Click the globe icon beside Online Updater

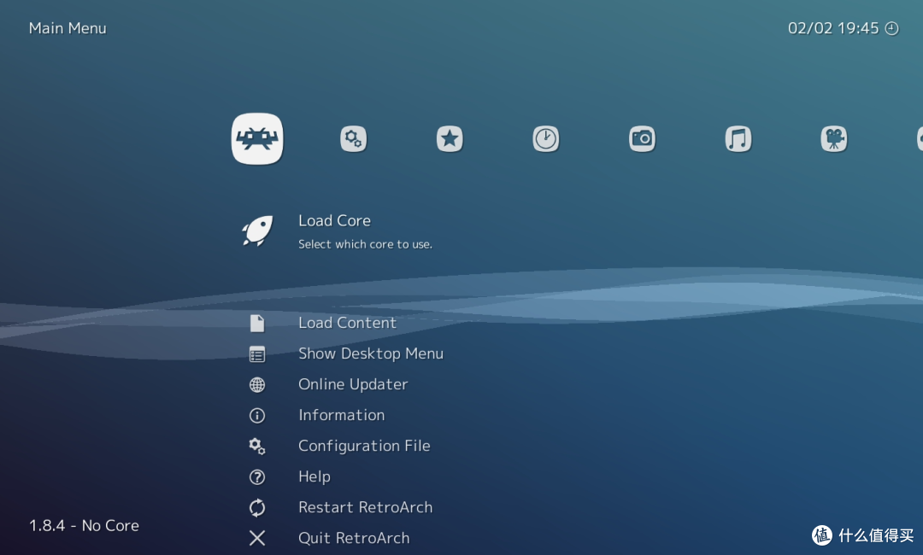click(257, 384)
